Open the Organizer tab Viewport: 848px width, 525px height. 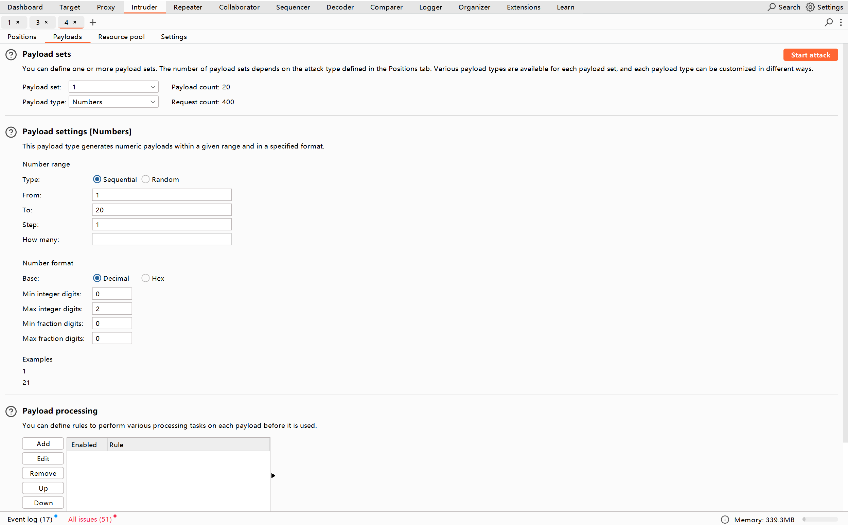474,7
